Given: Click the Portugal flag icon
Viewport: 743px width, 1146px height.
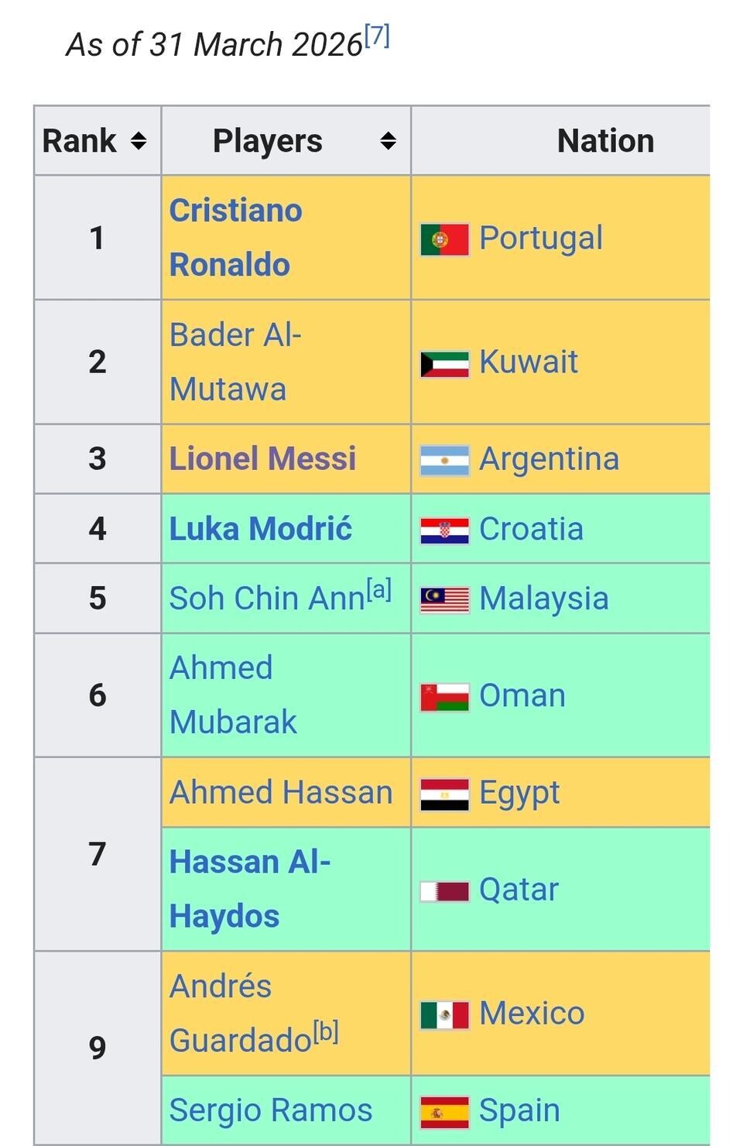Looking at the screenshot, I should pyautogui.click(x=444, y=239).
